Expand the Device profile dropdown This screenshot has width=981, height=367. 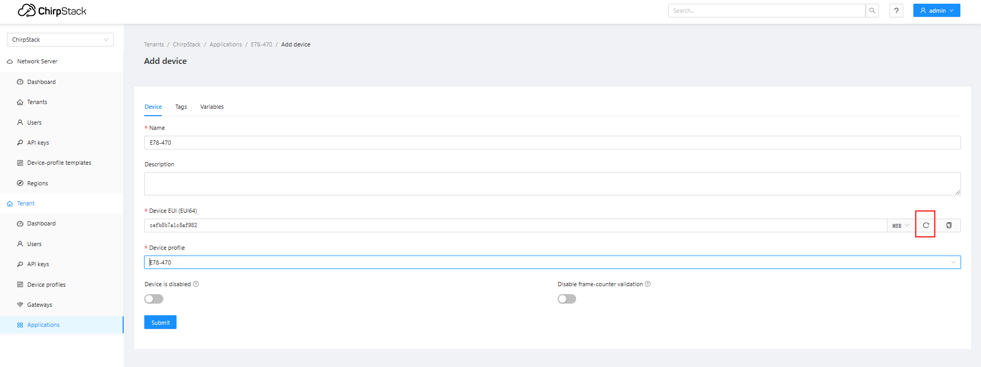coord(552,262)
